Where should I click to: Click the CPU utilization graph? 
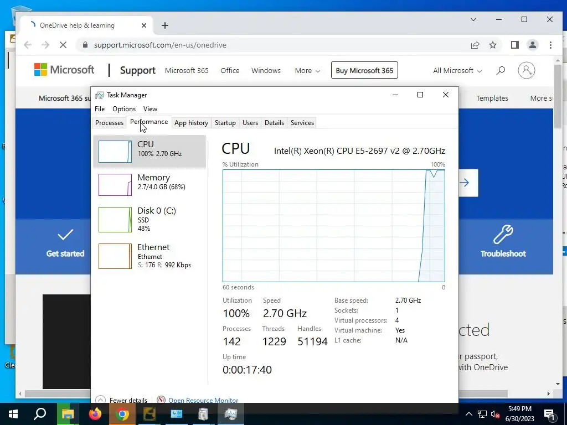click(x=333, y=226)
